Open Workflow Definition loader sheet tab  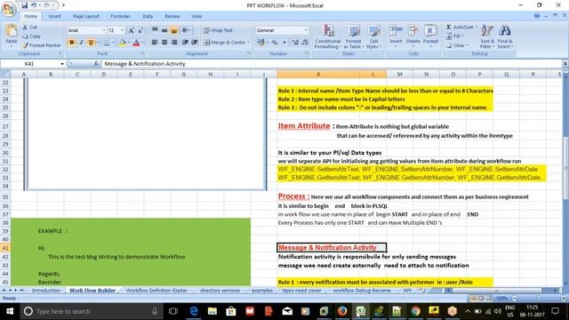[x=156, y=291]
